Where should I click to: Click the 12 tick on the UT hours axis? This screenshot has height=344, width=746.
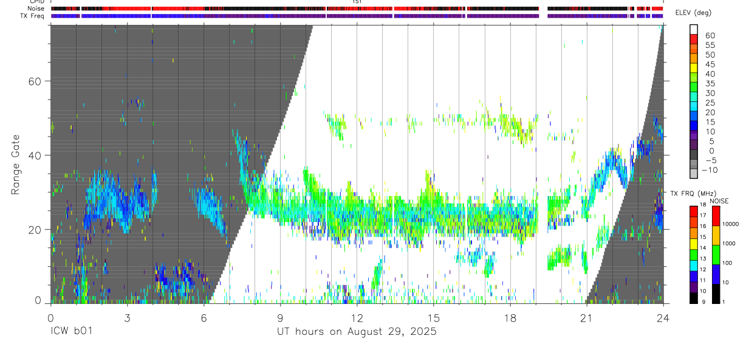pos(357,317)
